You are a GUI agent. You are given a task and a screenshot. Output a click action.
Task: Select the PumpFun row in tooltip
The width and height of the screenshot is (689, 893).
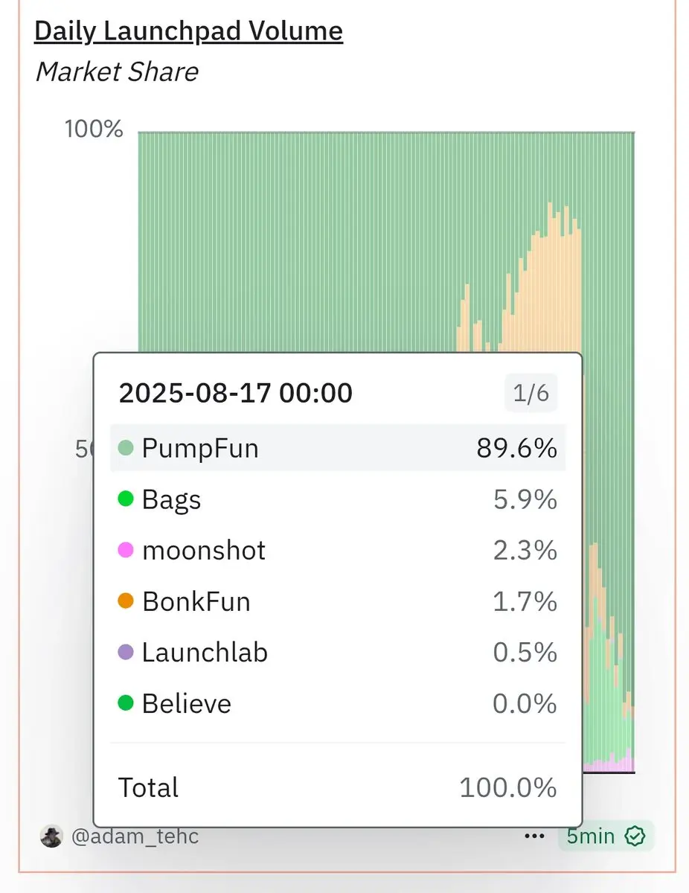[338, 448]
